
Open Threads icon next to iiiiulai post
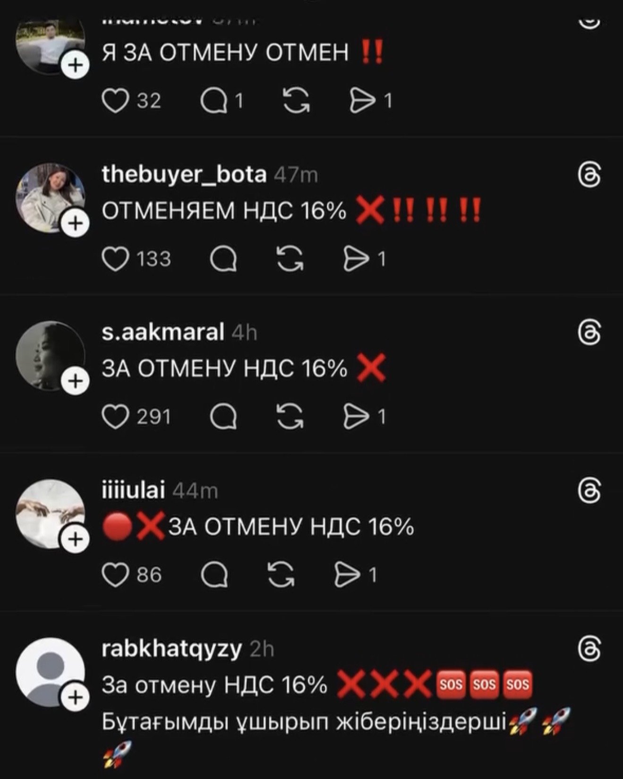(589, 491)
